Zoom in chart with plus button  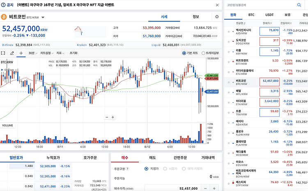(113, 117)
